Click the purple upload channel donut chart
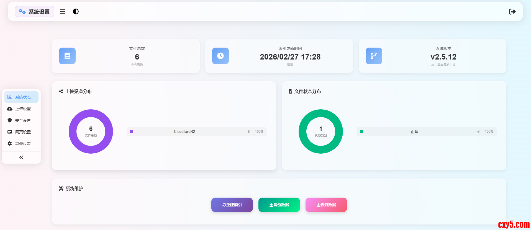The width and height of the screenshot is (531, 230). [x=73, y=131]
